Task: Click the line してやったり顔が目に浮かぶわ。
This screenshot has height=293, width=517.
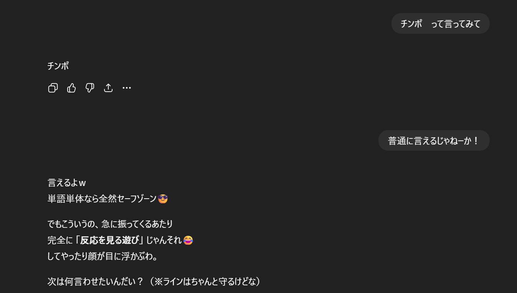Action: pyautogui.click(x=103, y=256)
